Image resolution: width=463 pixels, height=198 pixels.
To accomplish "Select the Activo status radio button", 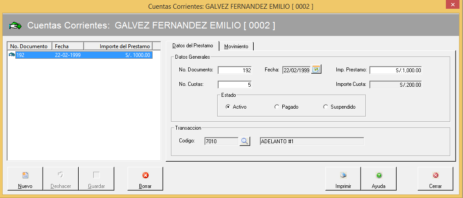I will coord(228,106).
